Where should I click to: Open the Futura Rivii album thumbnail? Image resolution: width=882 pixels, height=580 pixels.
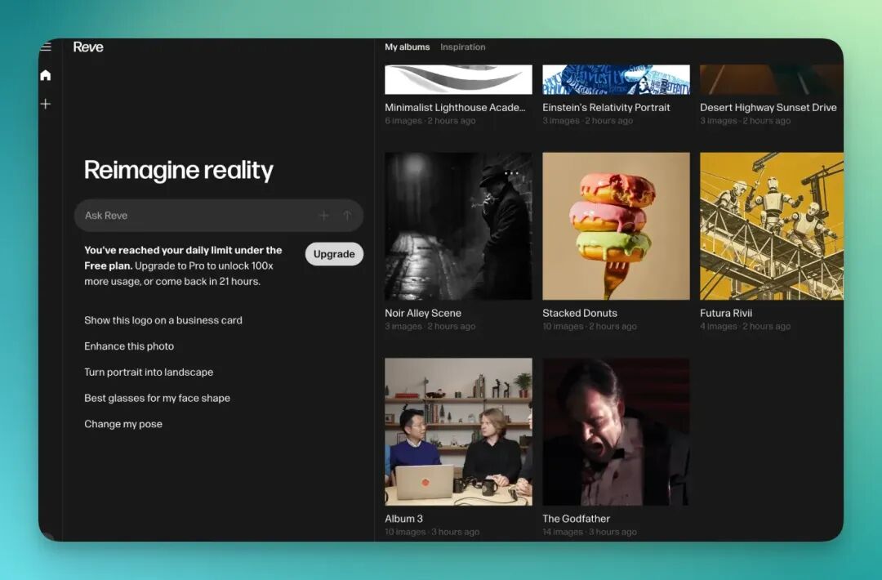point(771,226)
